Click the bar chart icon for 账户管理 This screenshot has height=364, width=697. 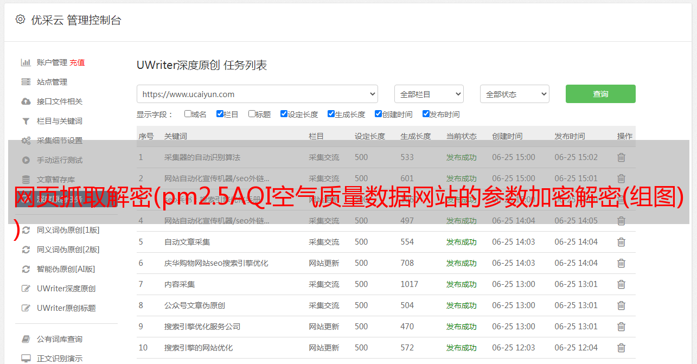[x=25, y=62]
